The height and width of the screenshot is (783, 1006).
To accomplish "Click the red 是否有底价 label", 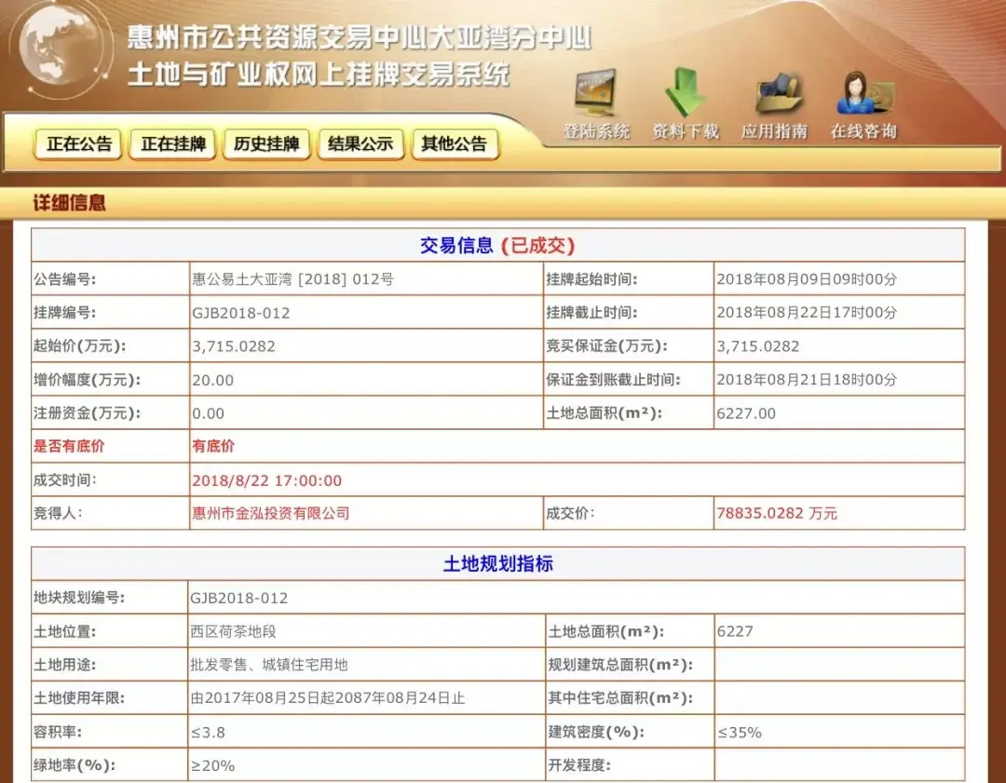I will 69,446.
